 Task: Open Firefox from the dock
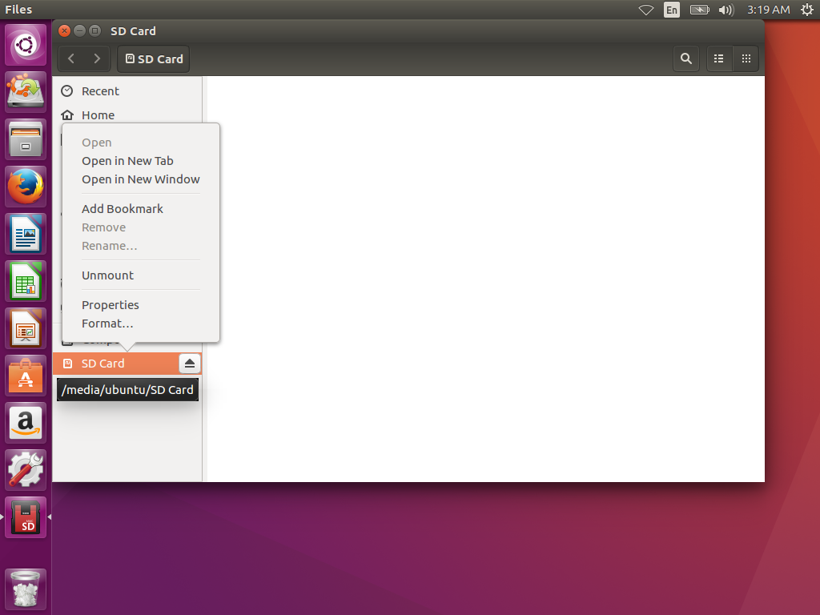click(26, 186)
